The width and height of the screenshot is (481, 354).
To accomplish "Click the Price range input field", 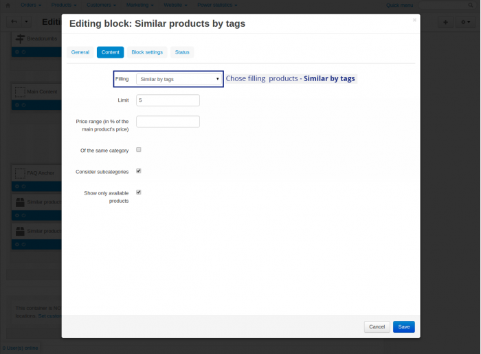I will click(x=168, y=122).
